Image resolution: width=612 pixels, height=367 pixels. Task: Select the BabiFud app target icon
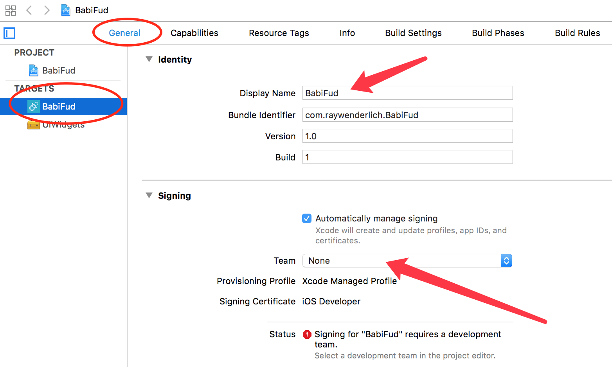tap(34, 106)
